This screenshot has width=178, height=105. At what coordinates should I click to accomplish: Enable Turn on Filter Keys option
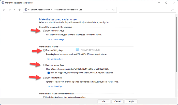[44, 78]
